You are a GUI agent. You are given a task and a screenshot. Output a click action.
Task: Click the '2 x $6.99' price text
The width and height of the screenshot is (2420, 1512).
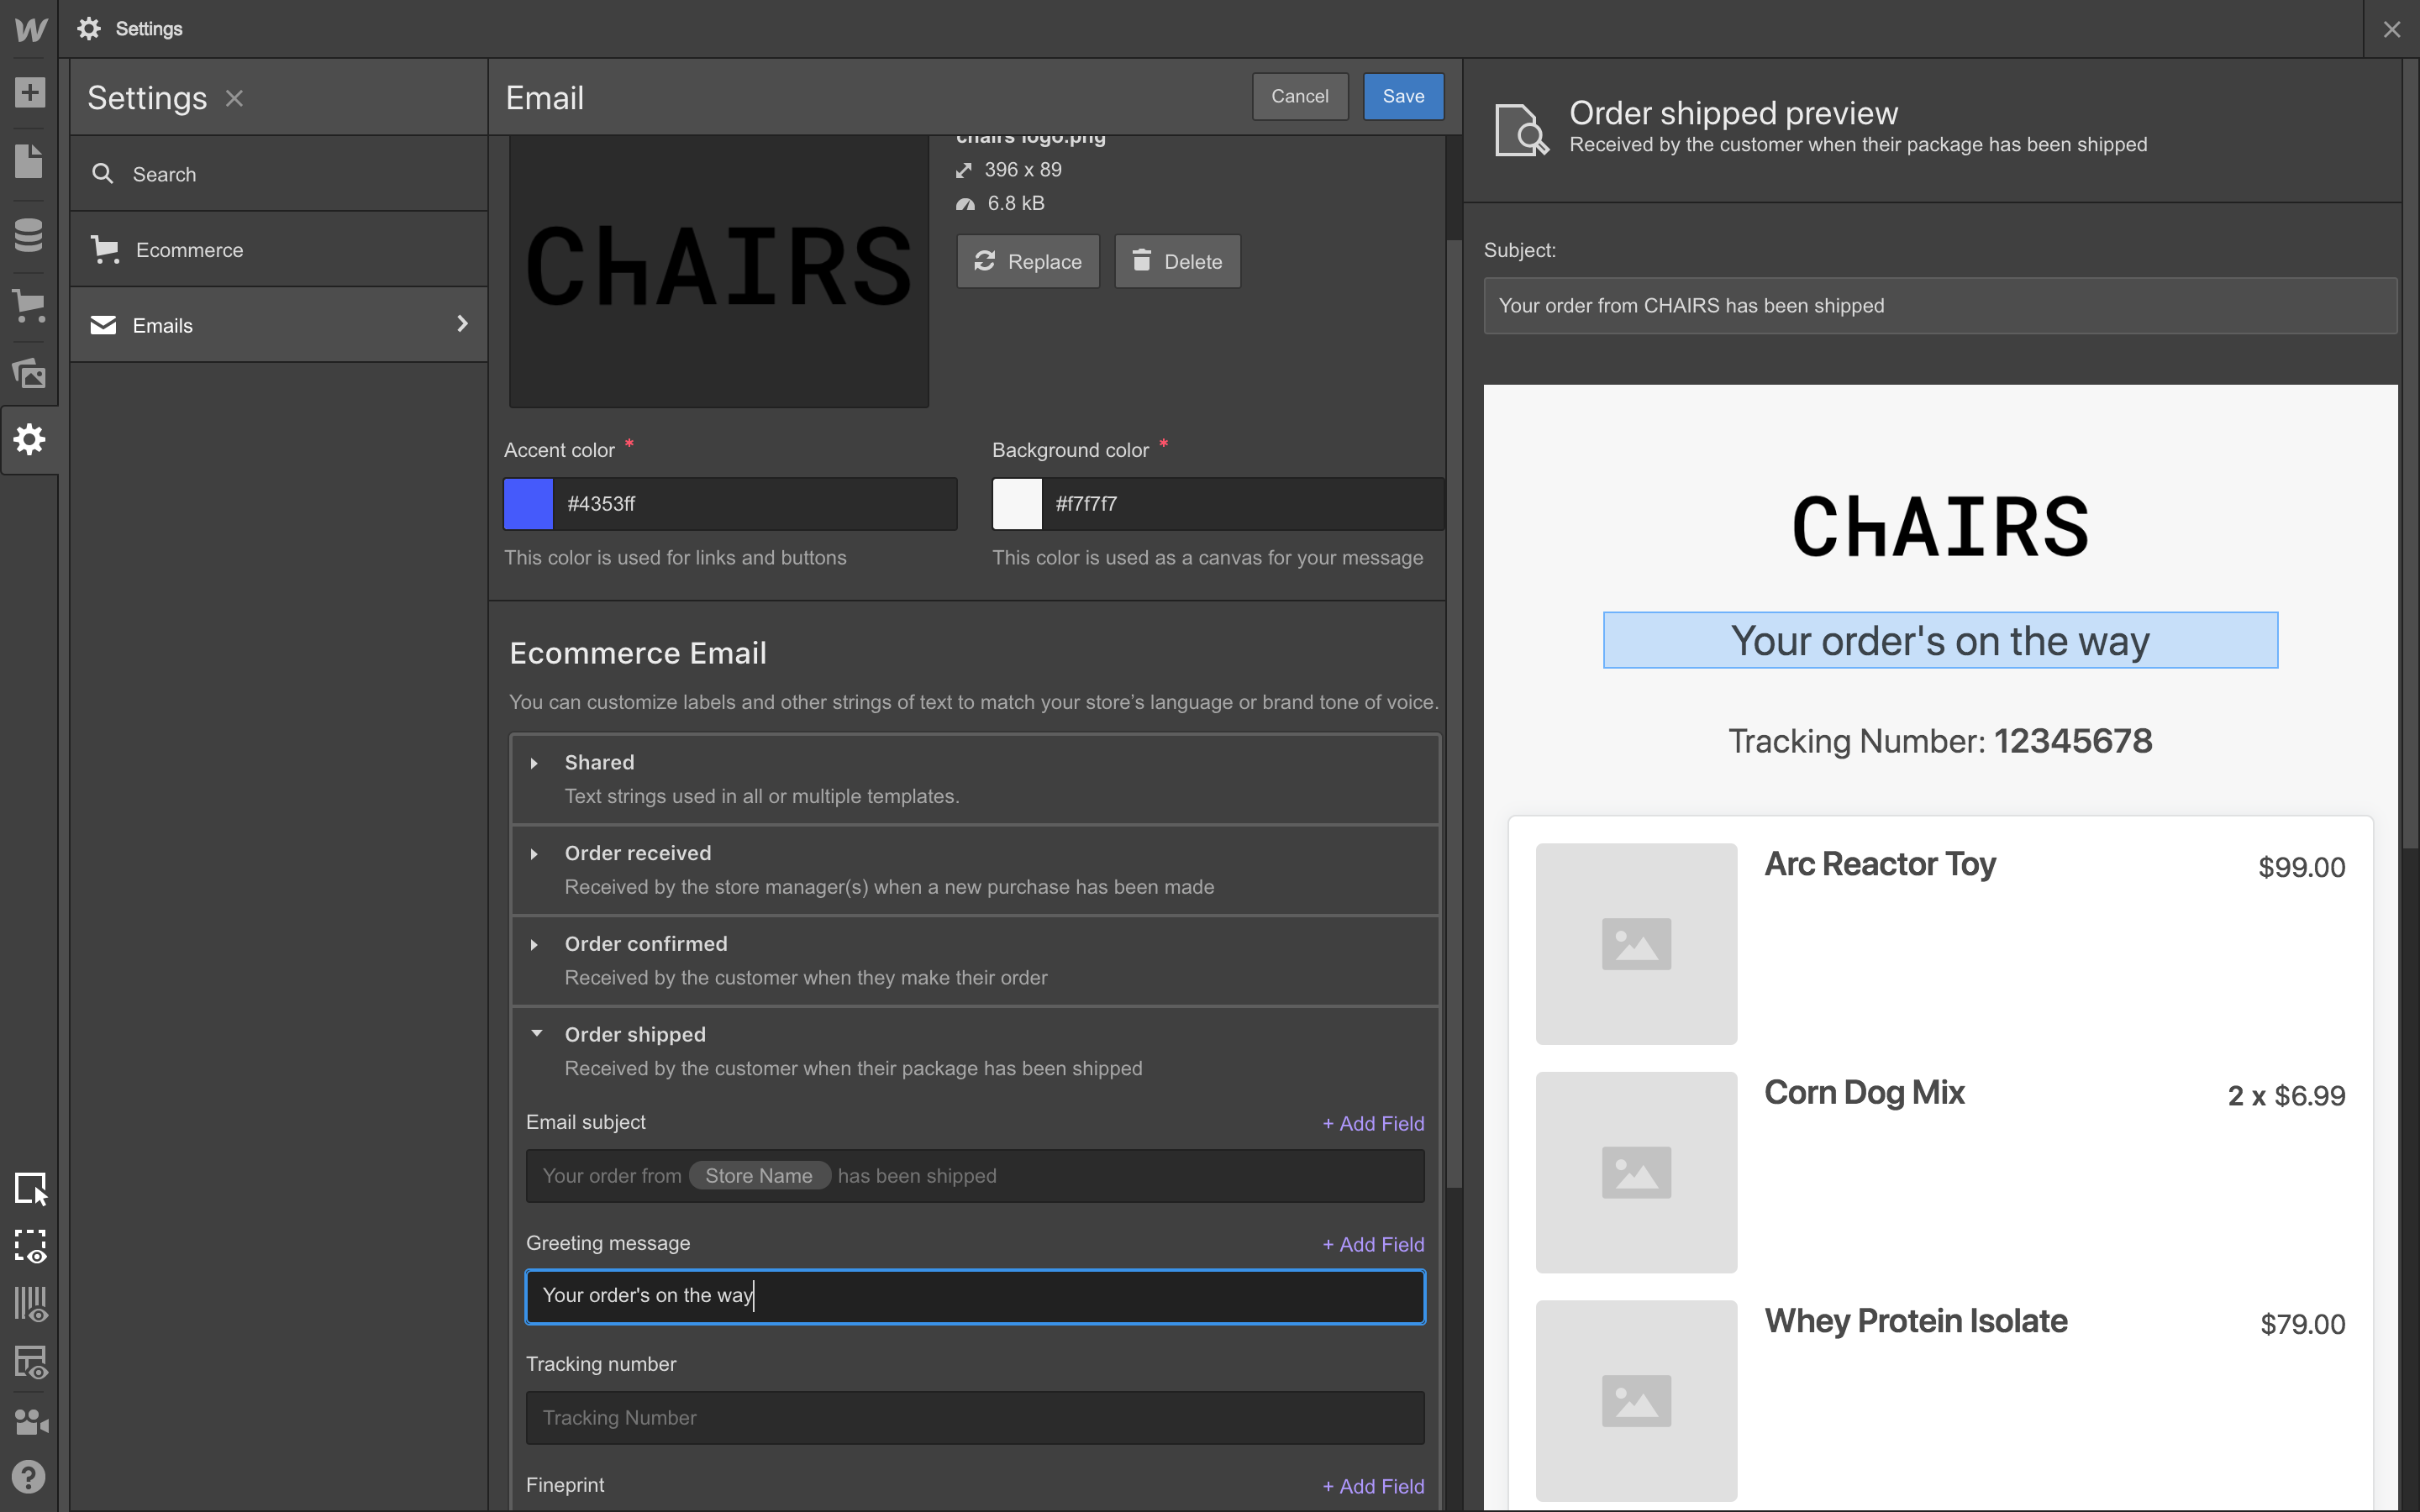2286,1096
